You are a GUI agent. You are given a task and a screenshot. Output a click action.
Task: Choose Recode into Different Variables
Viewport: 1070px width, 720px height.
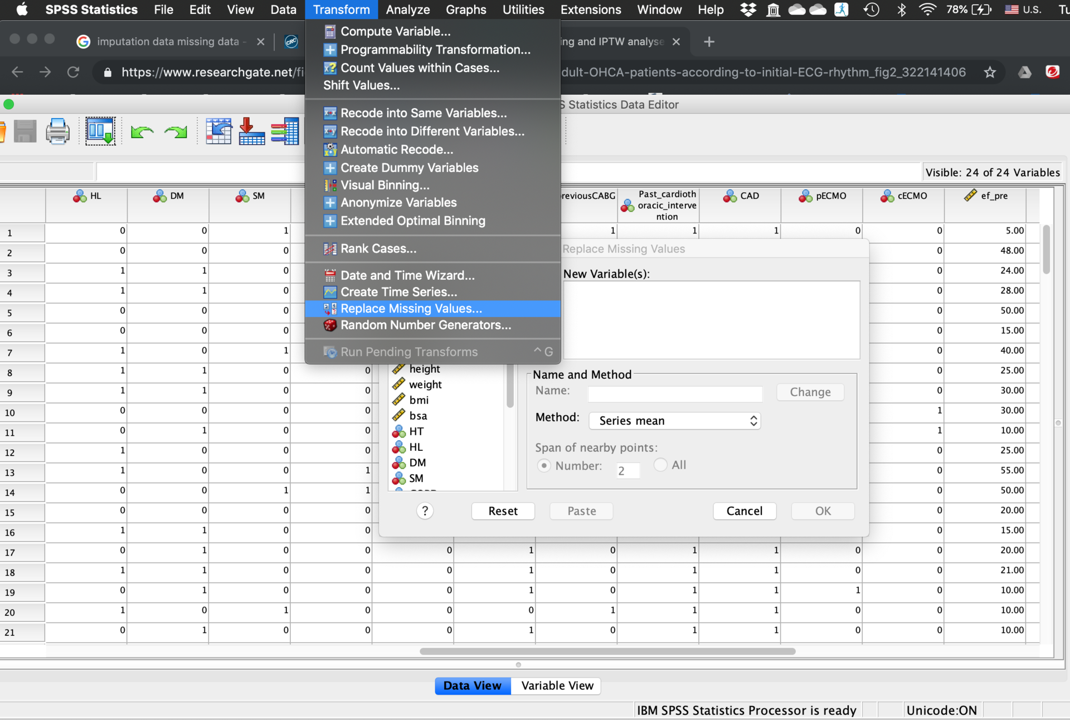click(x=432, y=131)
